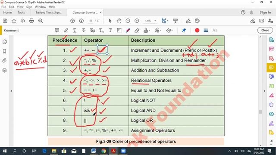
Task: Open the File menu
Action: pos(3,7)
